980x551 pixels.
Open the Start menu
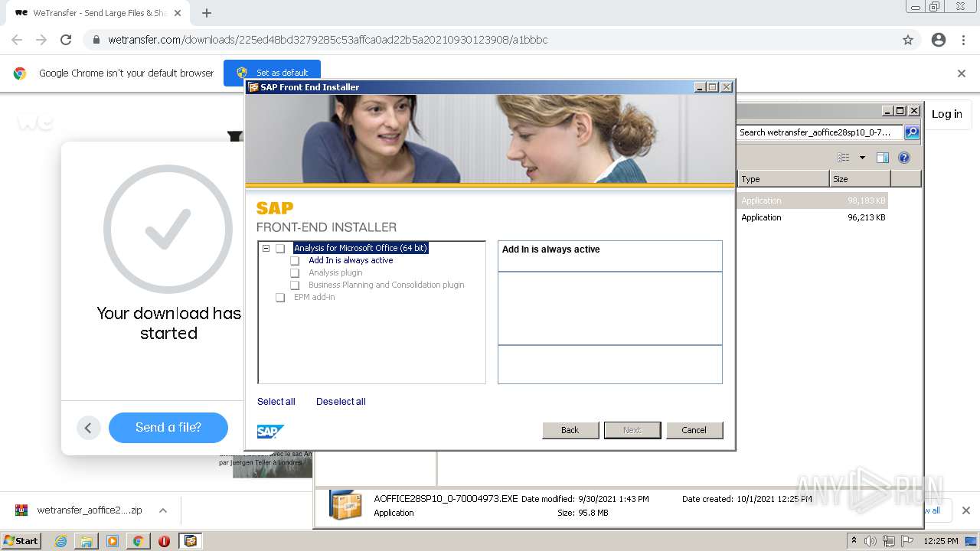pos(21,541)
